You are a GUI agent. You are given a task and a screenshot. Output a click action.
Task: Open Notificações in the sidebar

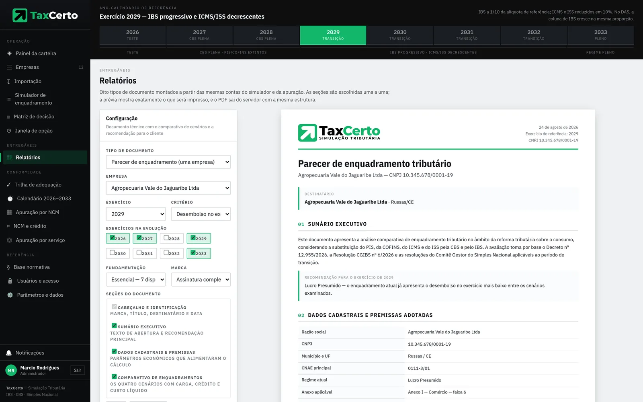tap(45, 353)
